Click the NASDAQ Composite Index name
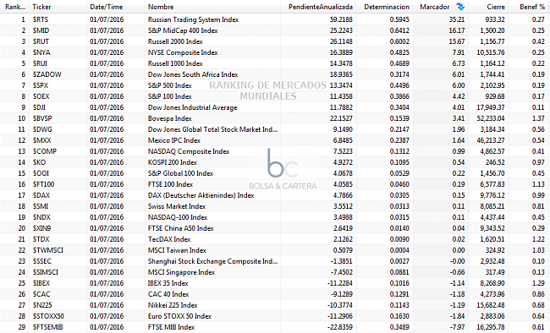The image size is (550, 333). [189, 151]
